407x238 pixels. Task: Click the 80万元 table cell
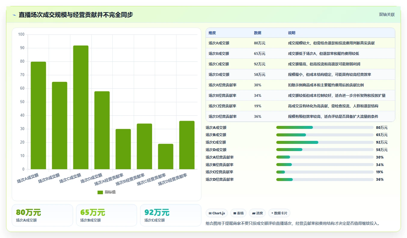click(260, 43)
